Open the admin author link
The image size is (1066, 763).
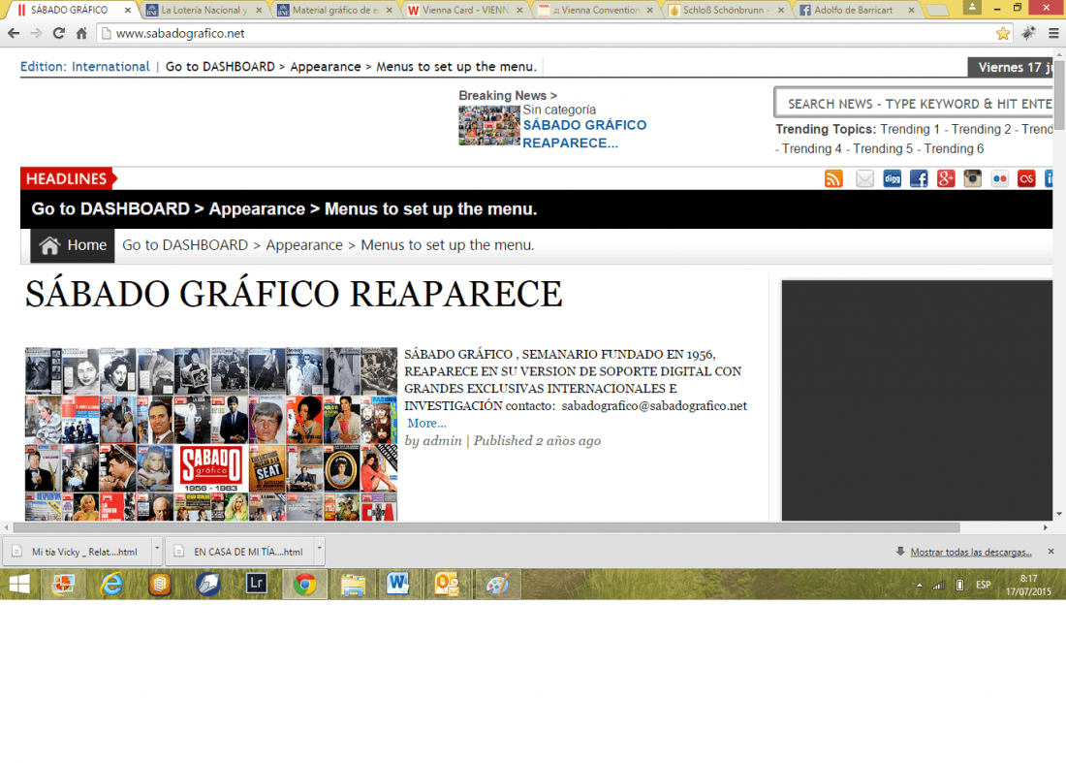[x=442, y=441]
